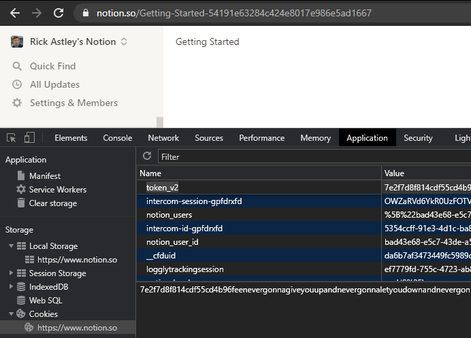
Task: Select the __cfduid cookie row
Action: coord(304,256)
